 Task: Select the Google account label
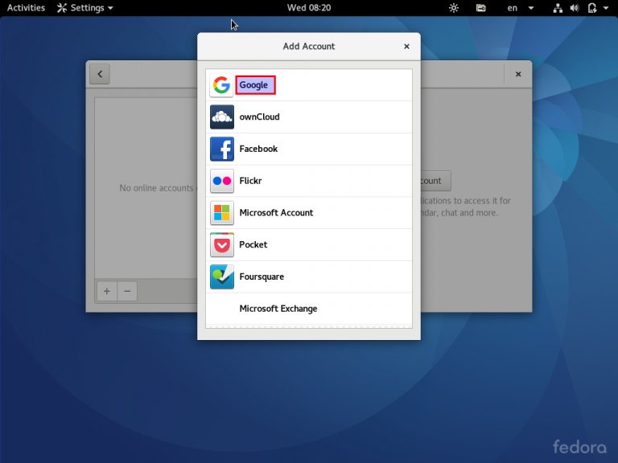[253, 85]
